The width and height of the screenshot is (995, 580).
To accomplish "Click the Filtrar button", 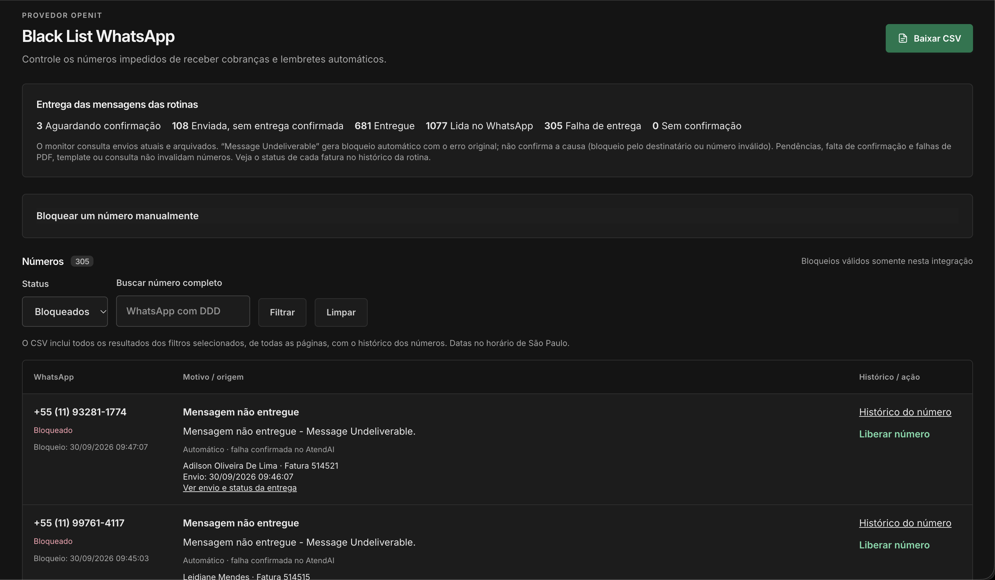I will tap(282, 312).
